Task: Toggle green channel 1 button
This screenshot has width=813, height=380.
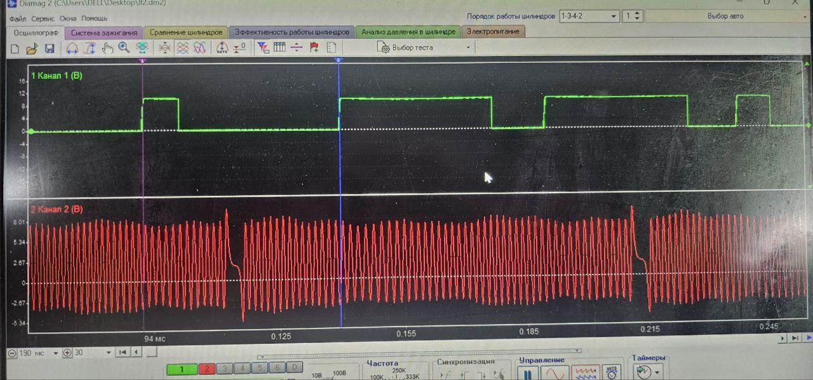Action: [182, 369]
